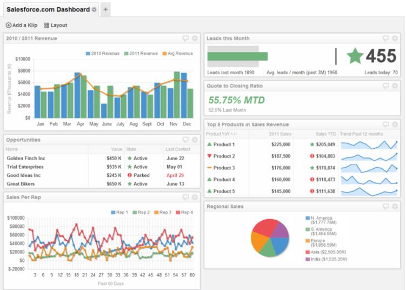Click the red Parked status icon for Good Ideas Inc

(130, 175)
